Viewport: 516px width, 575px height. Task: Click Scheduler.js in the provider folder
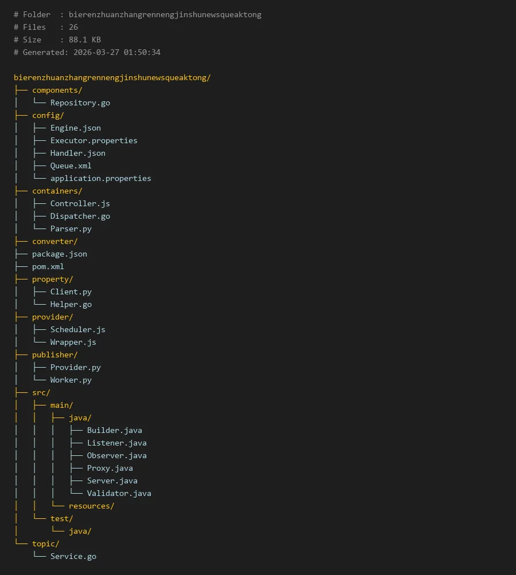(77, 329)
